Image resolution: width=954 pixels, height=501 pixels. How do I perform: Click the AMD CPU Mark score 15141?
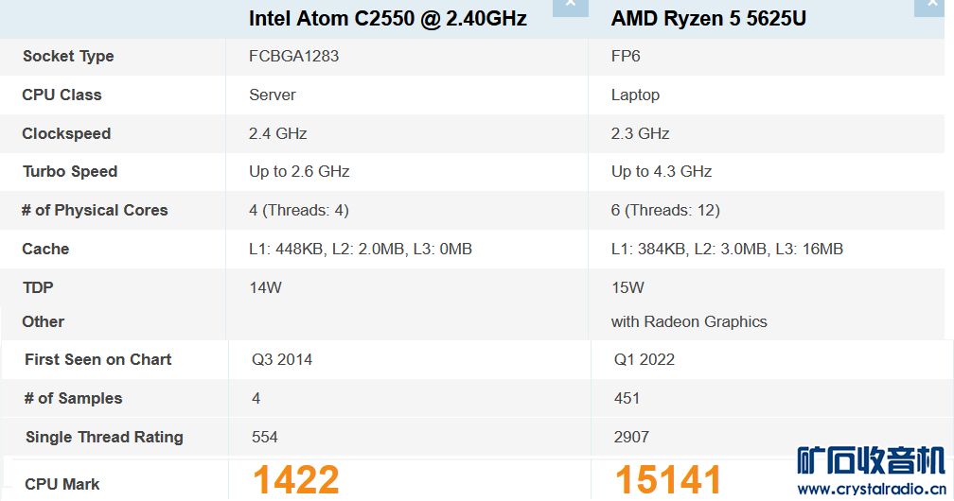coord(669,480)
